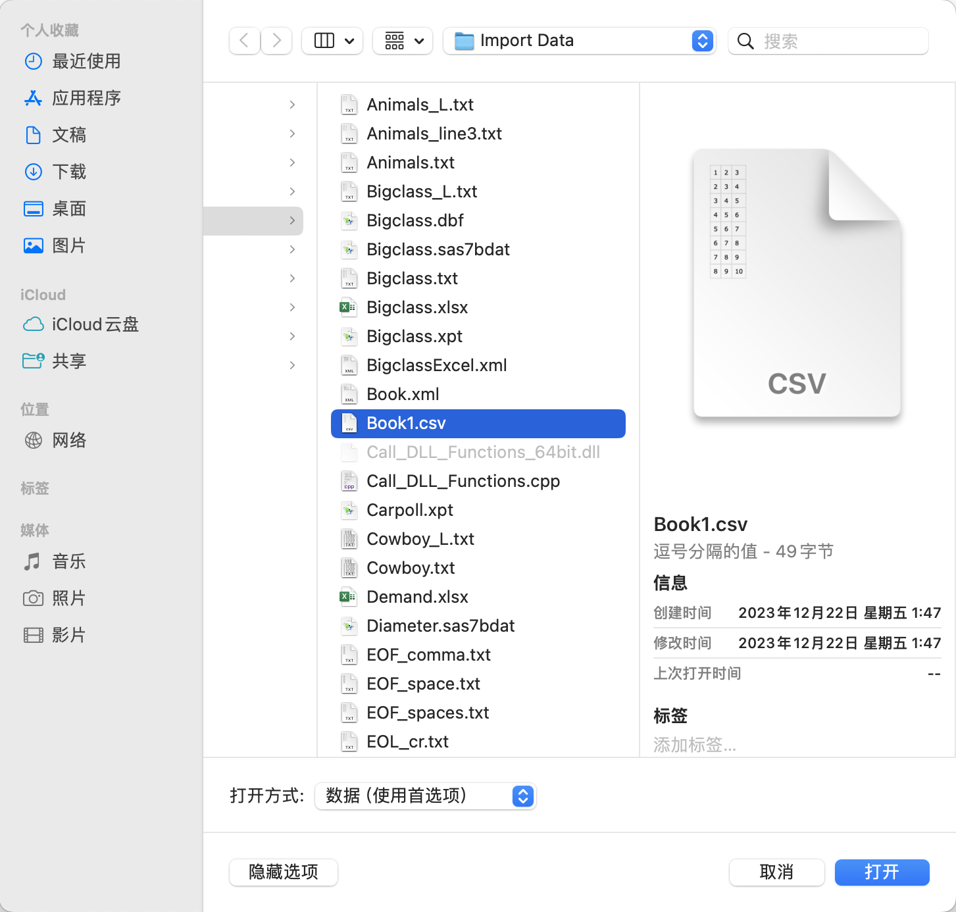Select Demand.xlsx file

[x=478, y=597]
